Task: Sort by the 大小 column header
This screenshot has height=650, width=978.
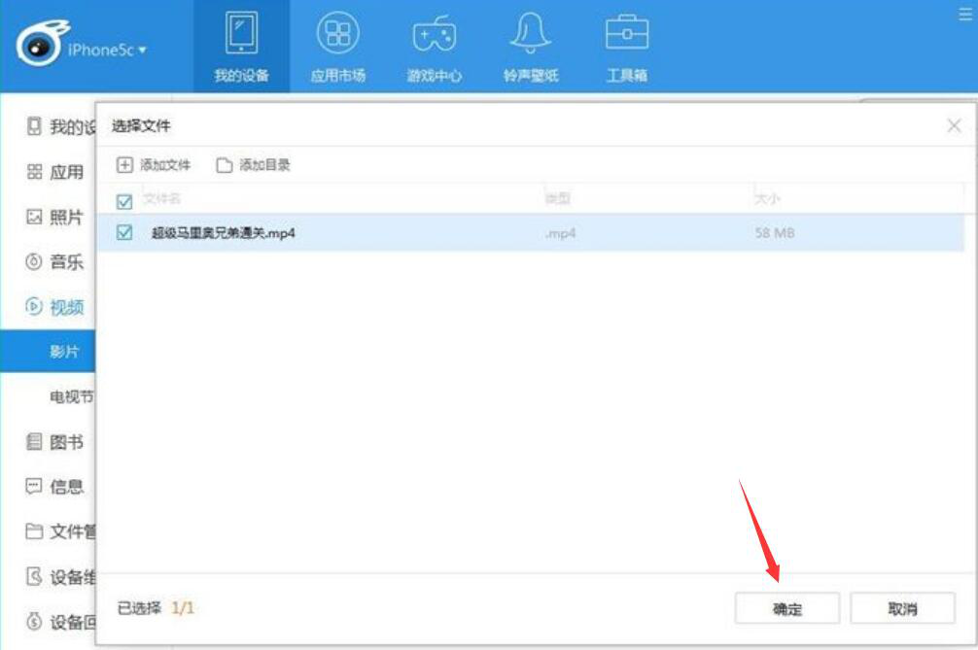Action: point(767,199)
